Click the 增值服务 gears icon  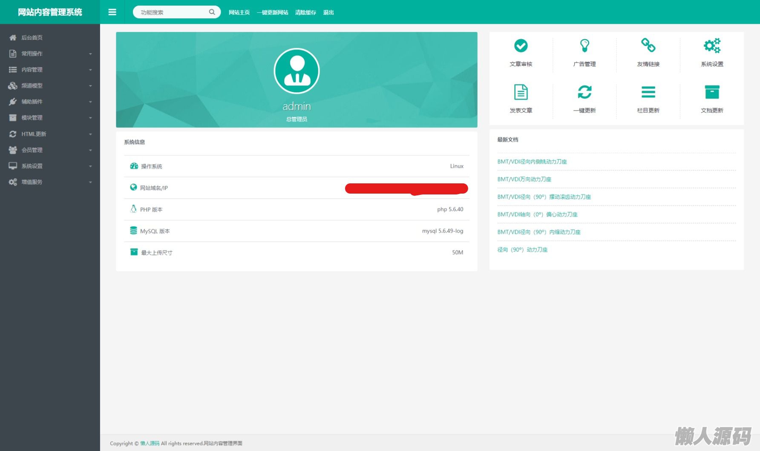[x=13, y=182]
